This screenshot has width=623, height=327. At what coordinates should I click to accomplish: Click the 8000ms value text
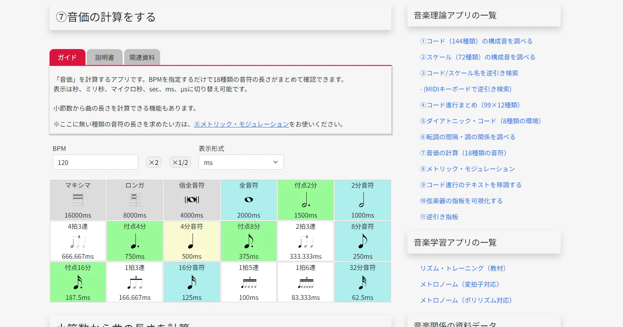tap(135, 215)
